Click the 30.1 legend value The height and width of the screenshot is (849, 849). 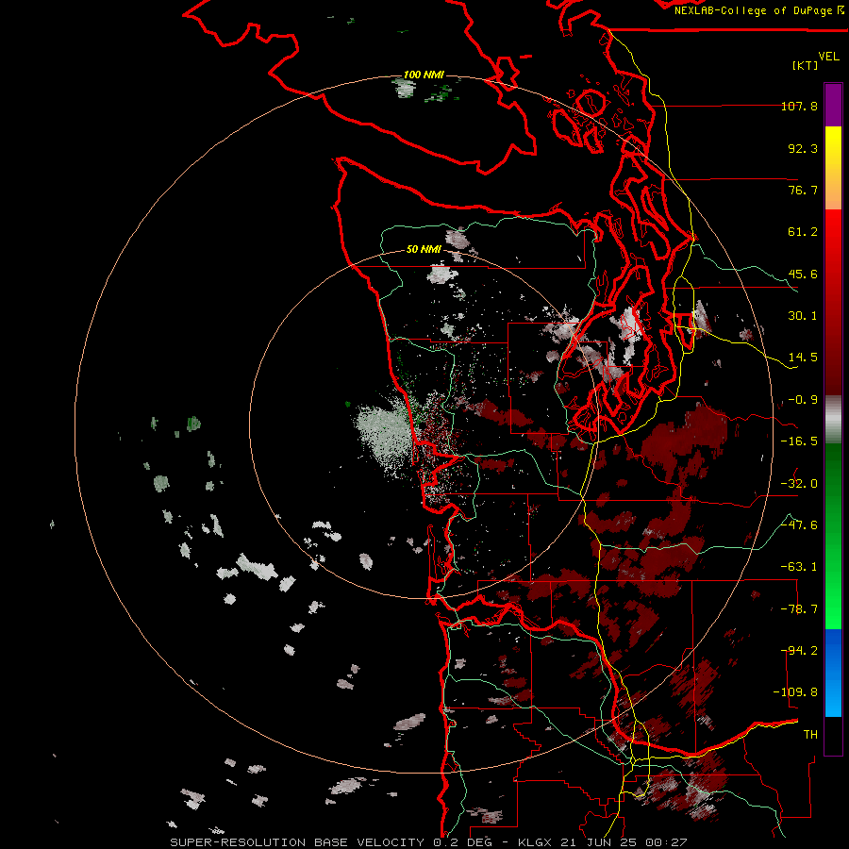click(x=803, y=316)
